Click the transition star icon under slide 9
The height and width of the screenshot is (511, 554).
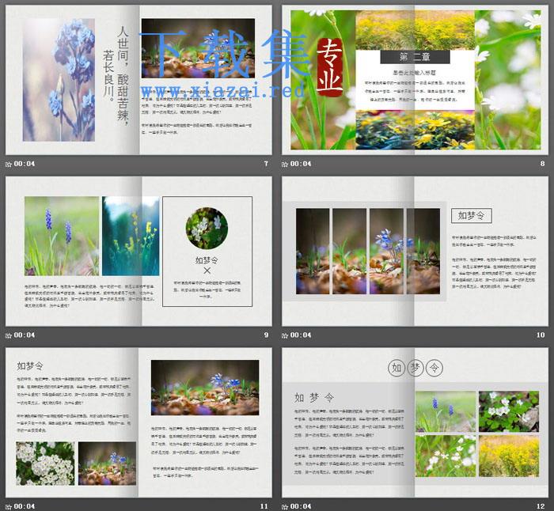[9, 335]
